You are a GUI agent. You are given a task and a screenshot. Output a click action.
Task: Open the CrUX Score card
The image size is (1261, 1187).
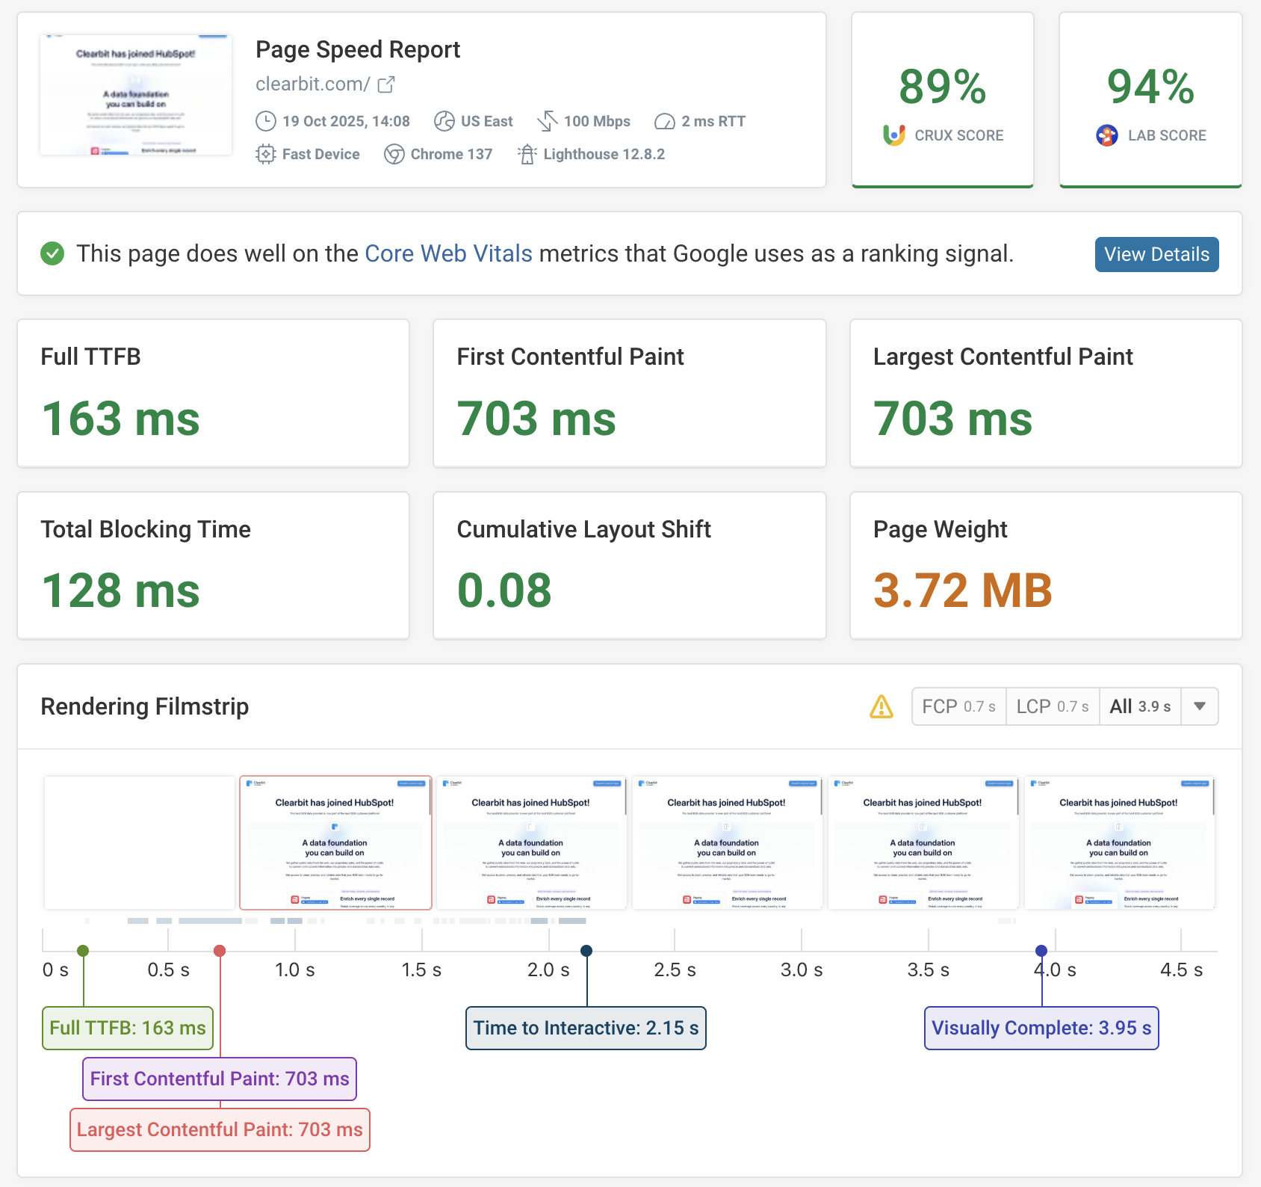[943, 100]
